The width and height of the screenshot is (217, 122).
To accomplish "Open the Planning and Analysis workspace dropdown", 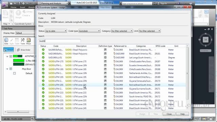I will pyautogui.click(x=53, y=3).
